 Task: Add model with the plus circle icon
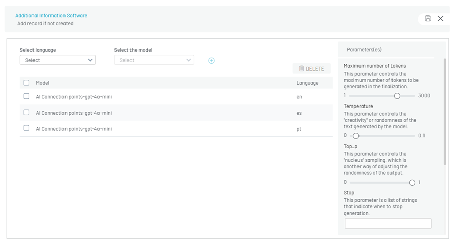pos(211,60)
